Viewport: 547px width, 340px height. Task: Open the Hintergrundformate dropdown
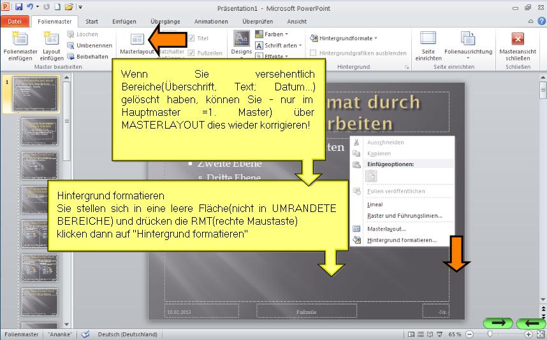(344, 38)
